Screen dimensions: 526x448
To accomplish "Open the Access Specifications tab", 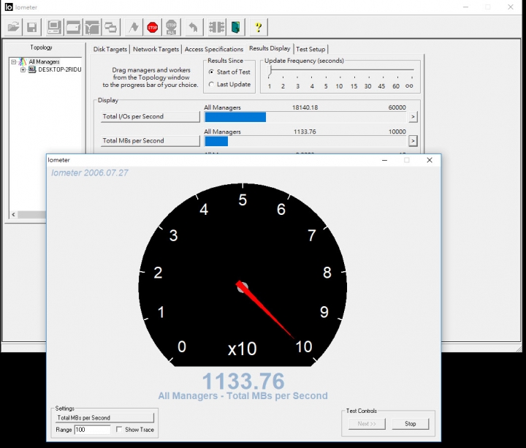I will point(214,49).
